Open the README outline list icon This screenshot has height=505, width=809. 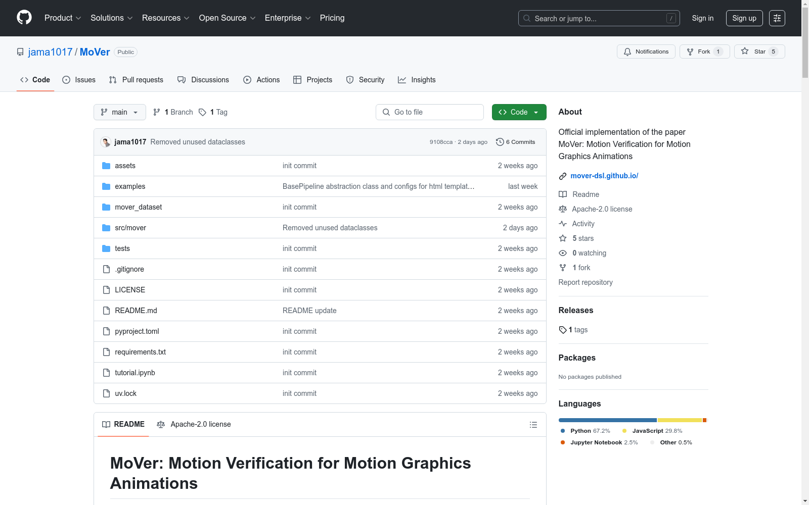click(x=533, y=425)
